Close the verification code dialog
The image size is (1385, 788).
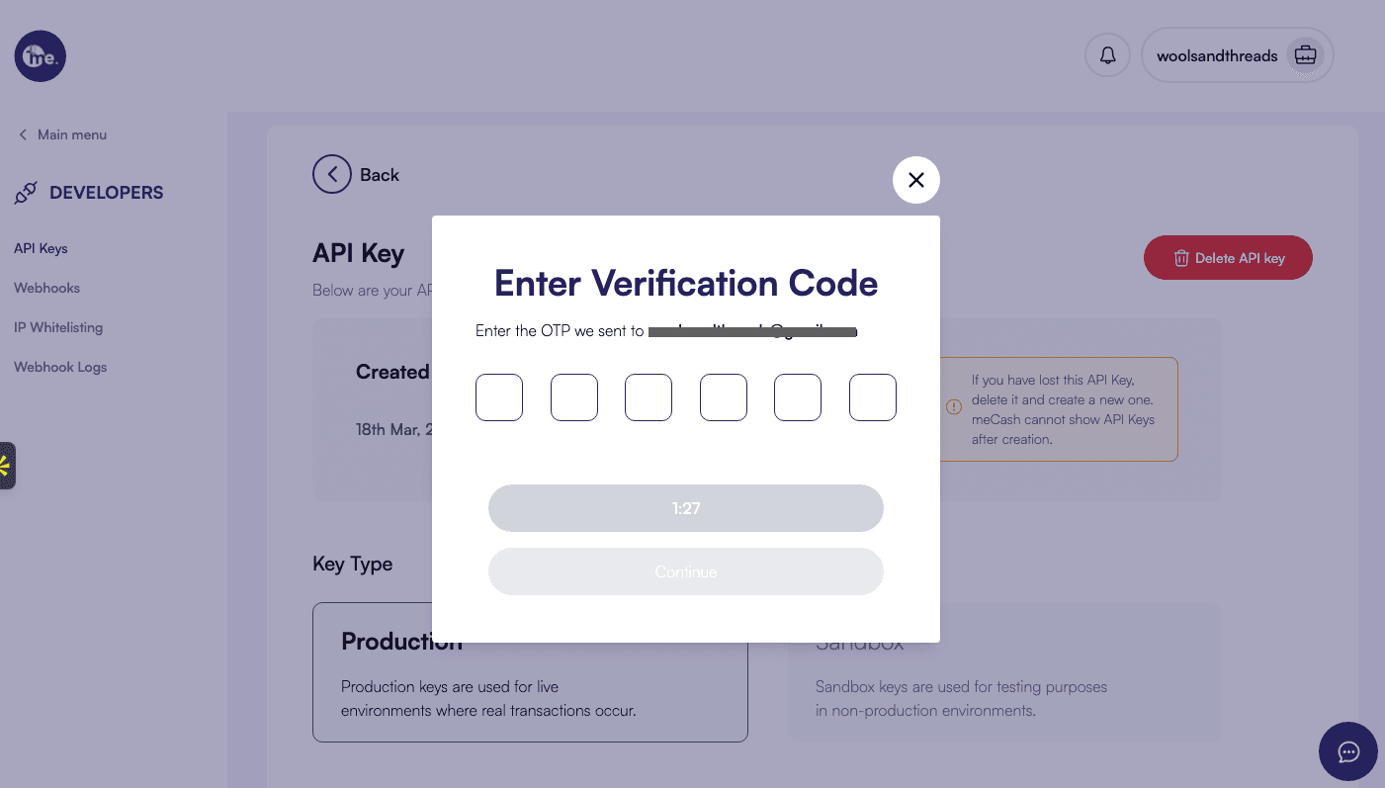(916, 180)
